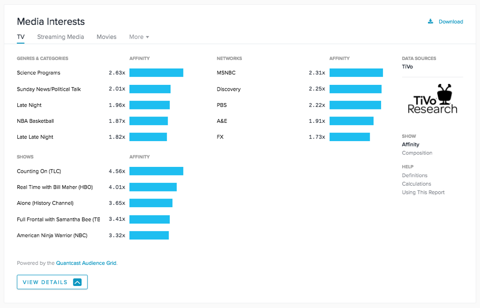Click the Late Late Night genre label

[x=35, y=137]
